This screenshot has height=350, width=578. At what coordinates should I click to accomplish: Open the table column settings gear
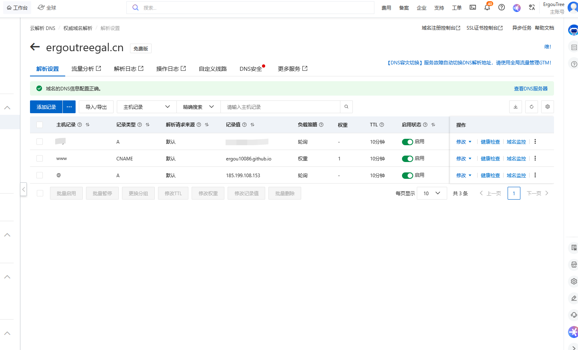click(548, 107)
